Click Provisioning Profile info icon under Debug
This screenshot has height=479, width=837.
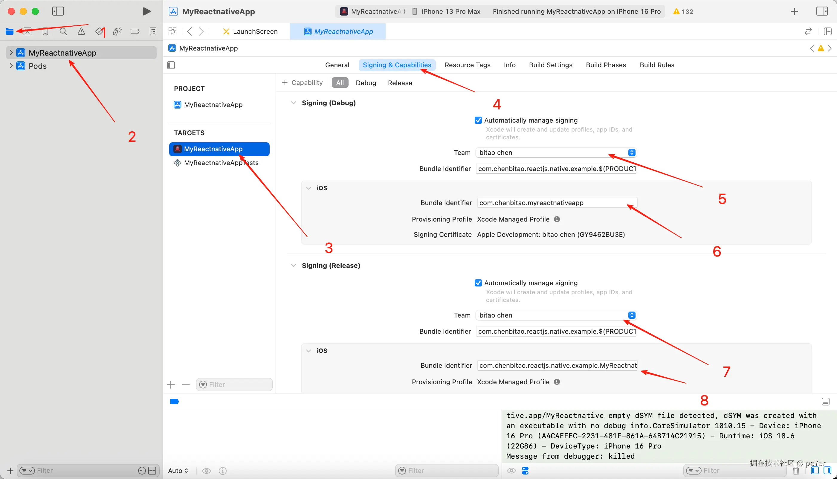click(557, 219)
